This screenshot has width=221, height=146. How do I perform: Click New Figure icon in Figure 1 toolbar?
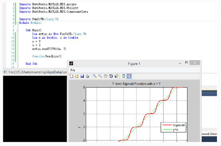(71, 76)
